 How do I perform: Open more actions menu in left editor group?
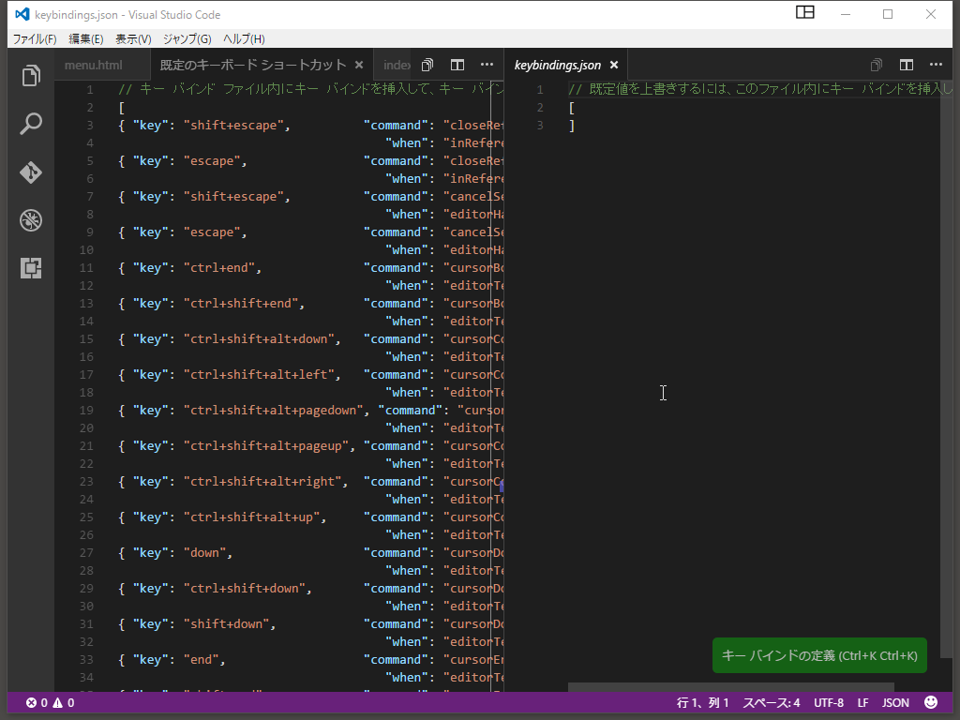(x=487, y=65)
